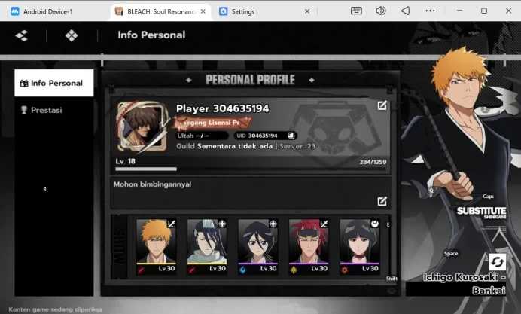Click the 'Mohon bimbingannya!' signature text
The width and height of the screenshot is (521, 314).
click(153, 184)
